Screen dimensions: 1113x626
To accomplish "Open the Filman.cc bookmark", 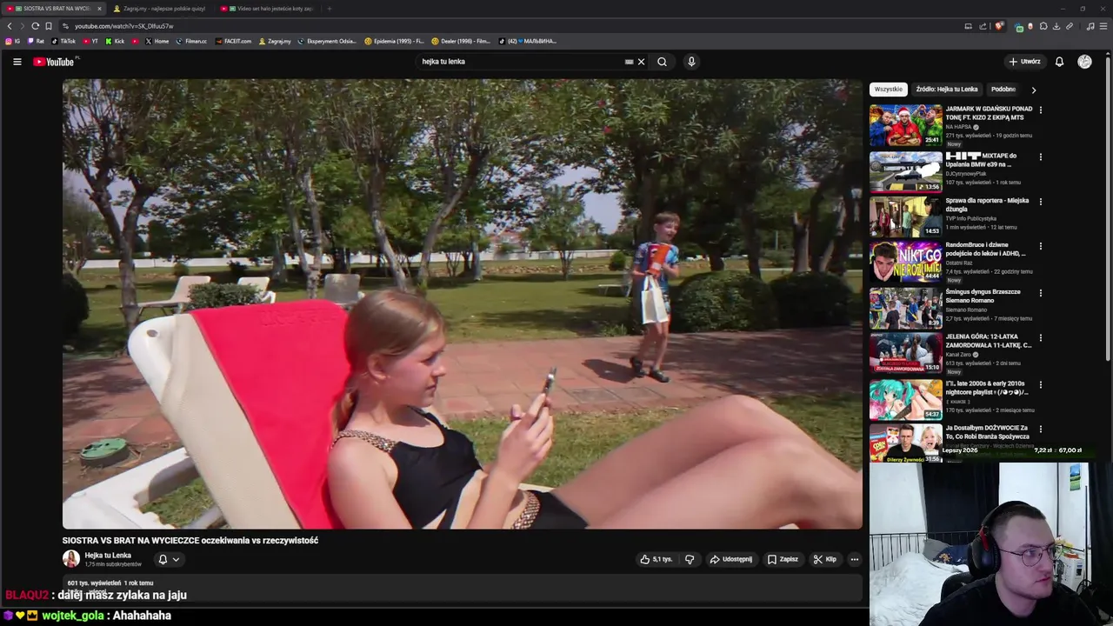I will coord(191,41).
